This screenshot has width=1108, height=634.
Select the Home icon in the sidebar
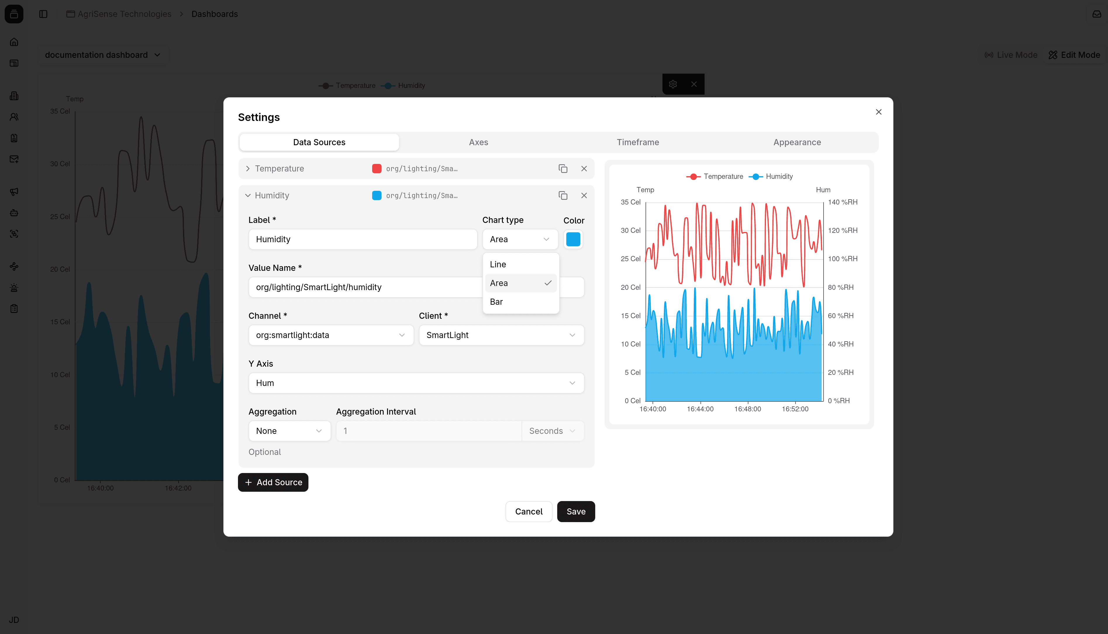(13, 41)
